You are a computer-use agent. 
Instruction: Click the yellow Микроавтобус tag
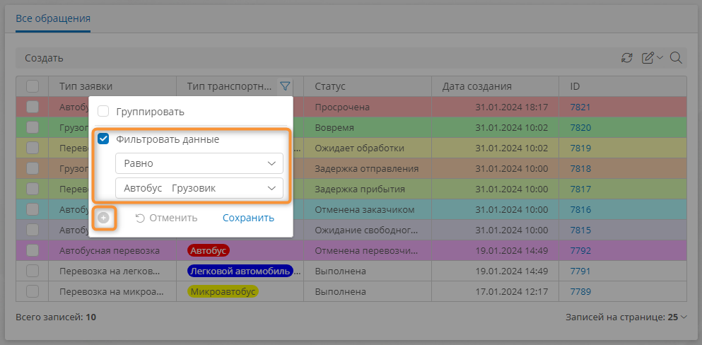pyautogui.click(x=223, y=292)
